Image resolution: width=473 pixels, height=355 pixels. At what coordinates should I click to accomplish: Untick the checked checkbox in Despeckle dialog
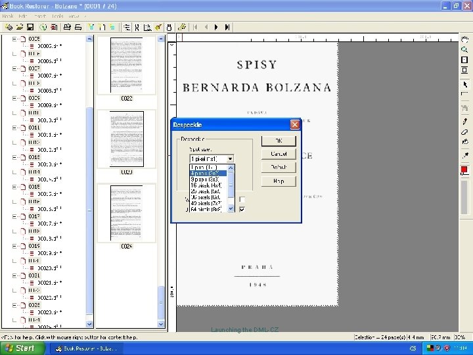(x=242, y=209)
